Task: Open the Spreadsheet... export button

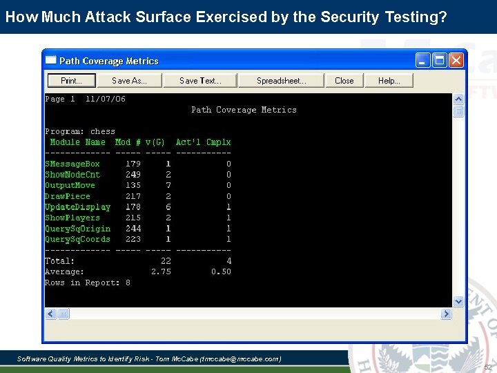Action: pos(282,81)
